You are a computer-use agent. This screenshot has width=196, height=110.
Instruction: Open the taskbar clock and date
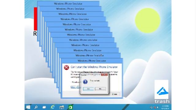pyautogui.click(x=165, y=107)
